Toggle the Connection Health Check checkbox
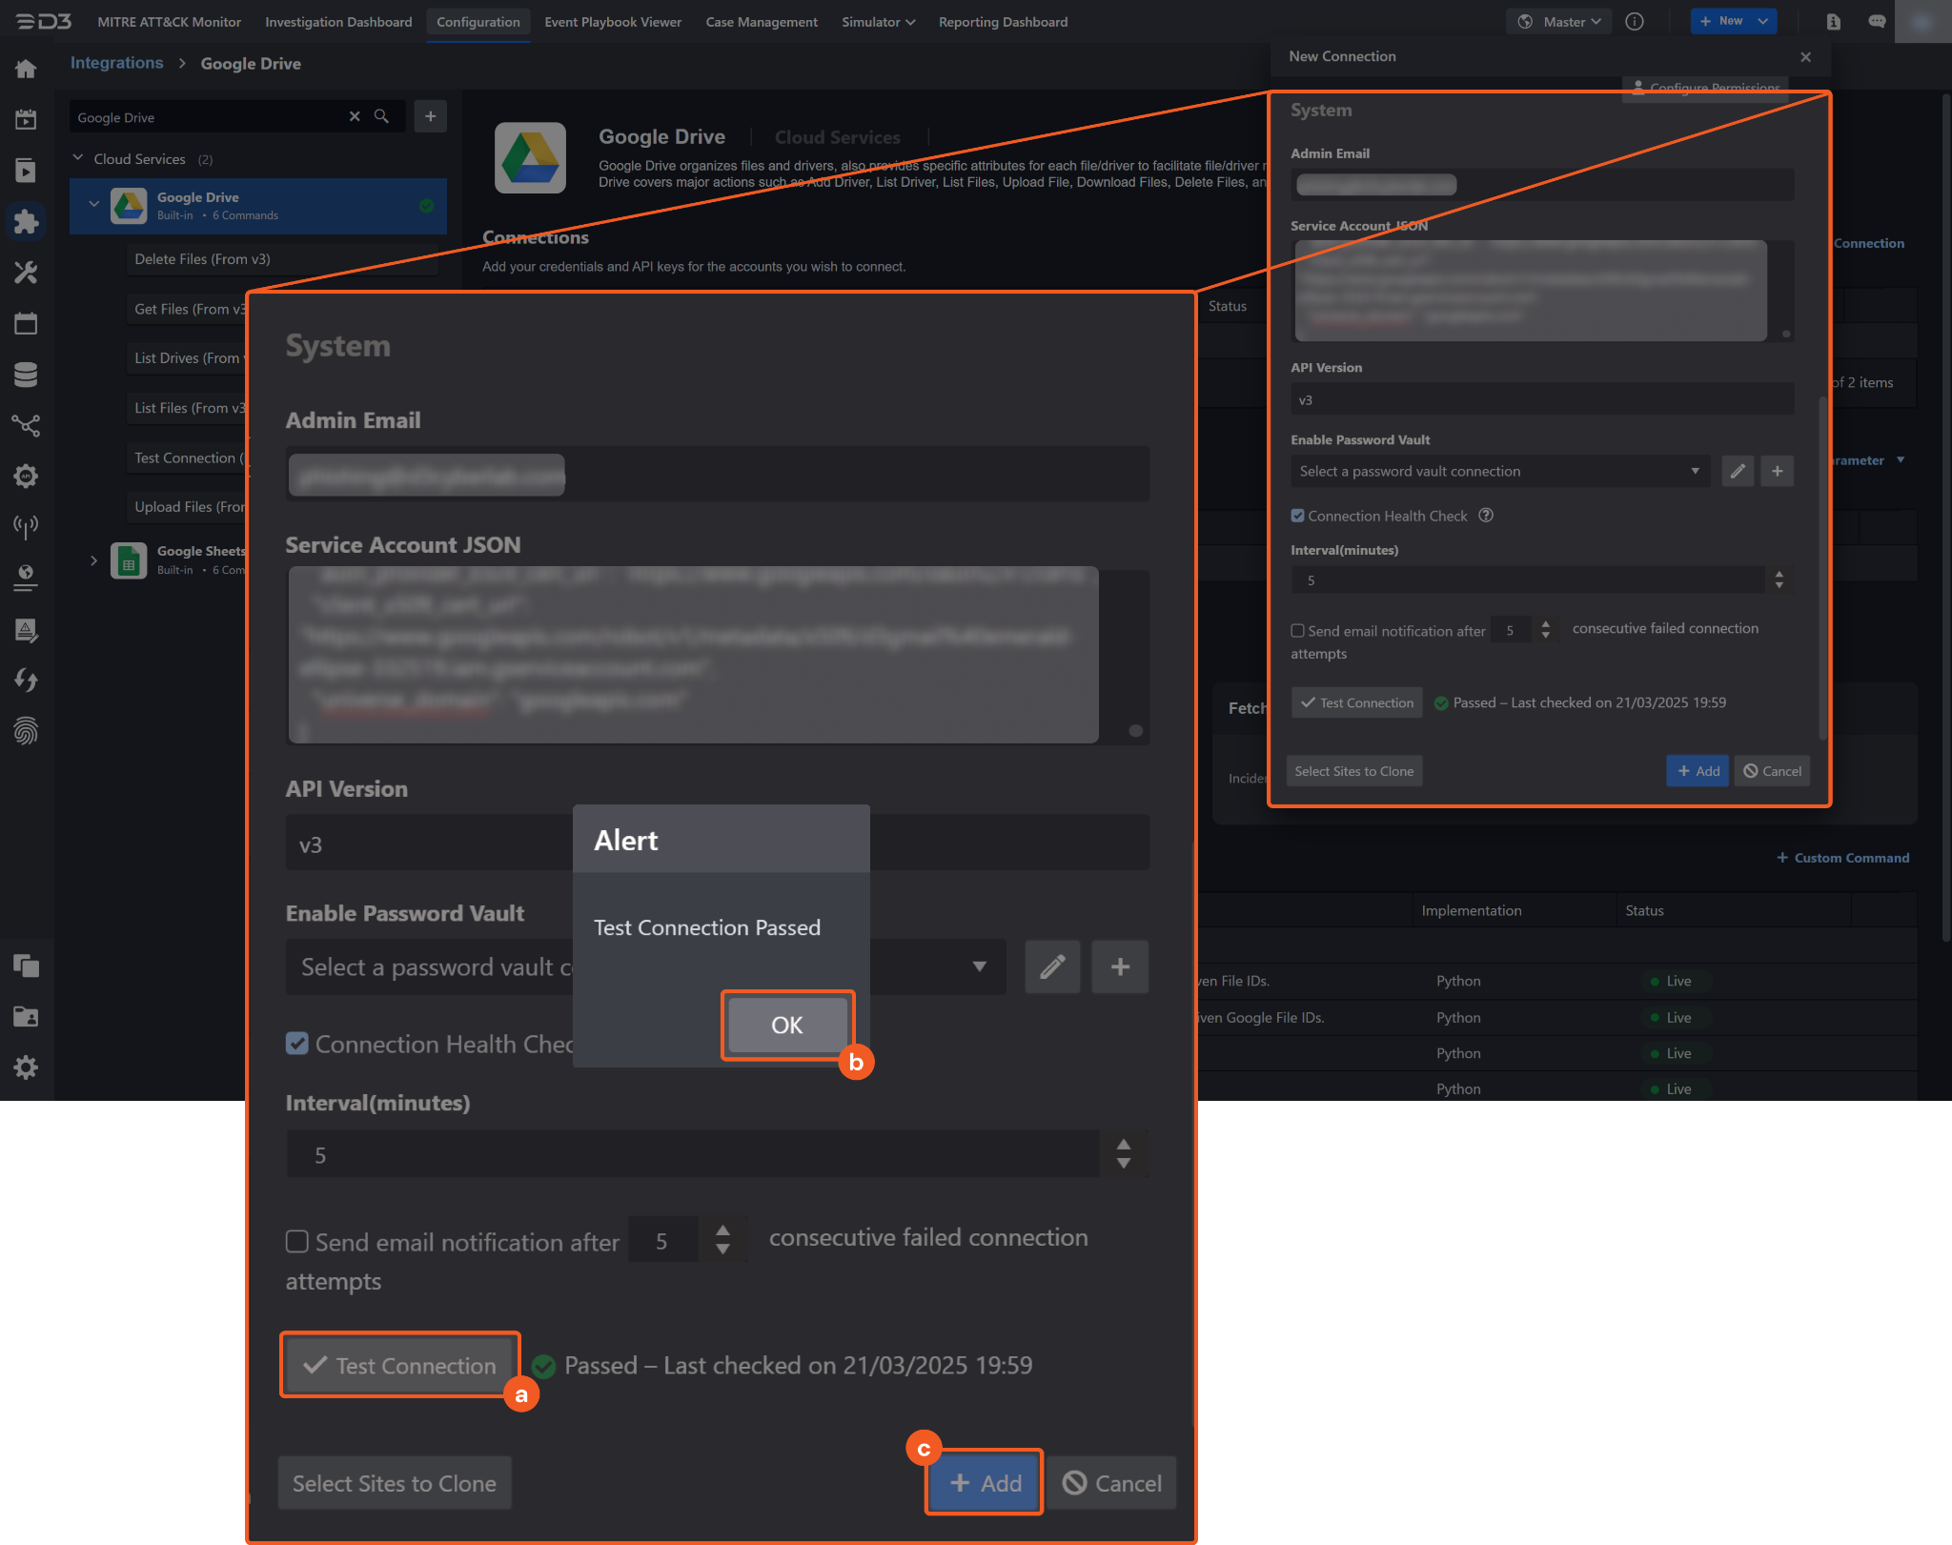Screen dimensions: 1952x1545 pyautogui.click(x=297, y=1044)
